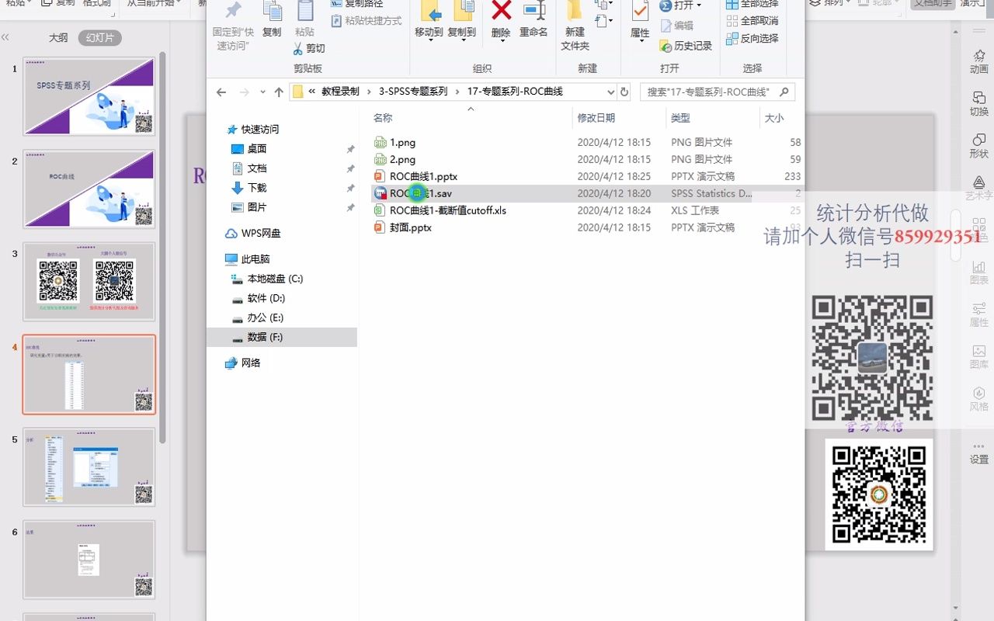This screenshot has height=621, width=994.
Task: Go back with the Explorer back arrow
Action: pos(221,92)
